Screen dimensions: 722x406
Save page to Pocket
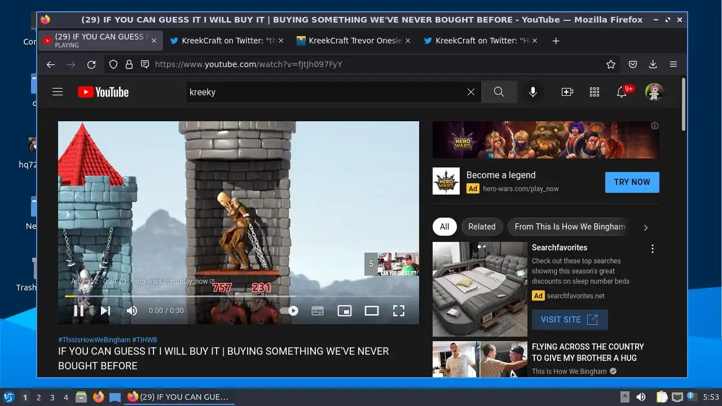click(633, 64)
